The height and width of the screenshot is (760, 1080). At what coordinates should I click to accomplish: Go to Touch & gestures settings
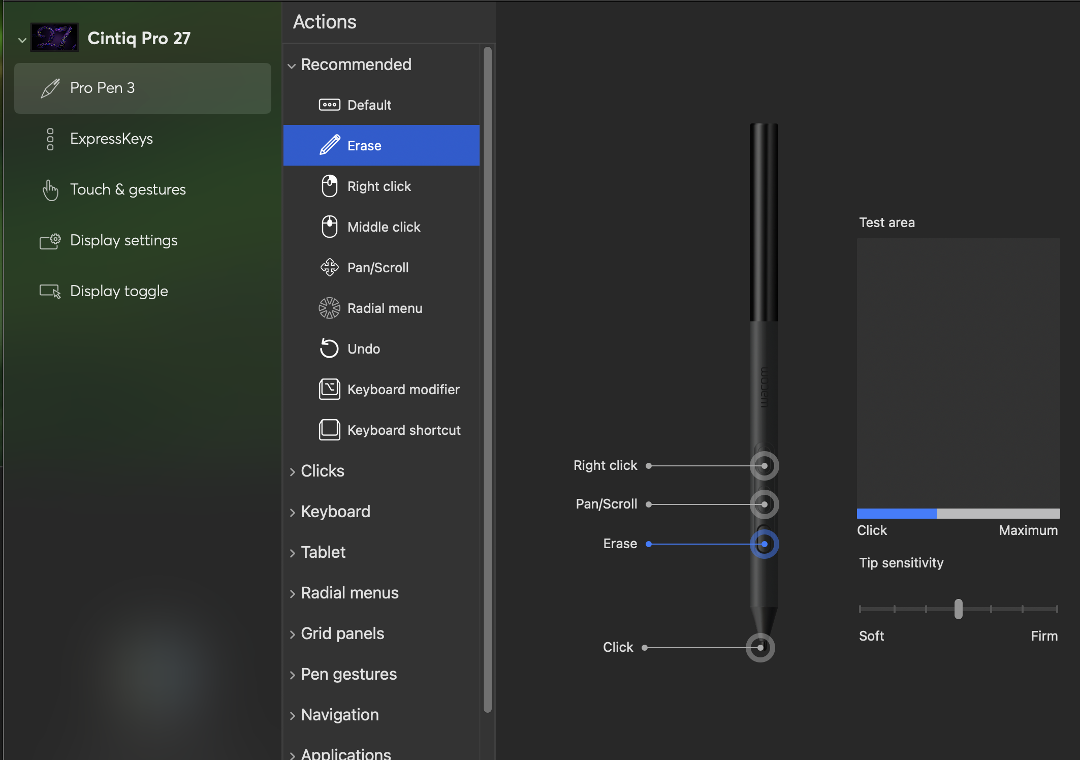[x=143, y=190]
